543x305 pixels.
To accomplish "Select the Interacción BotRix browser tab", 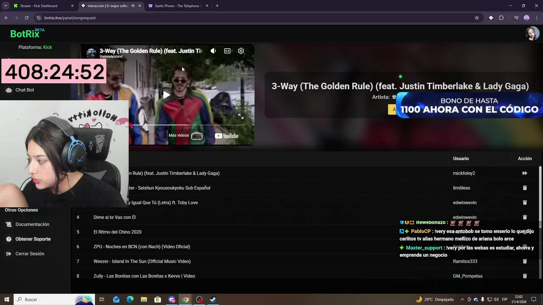I will coord(110,6).
